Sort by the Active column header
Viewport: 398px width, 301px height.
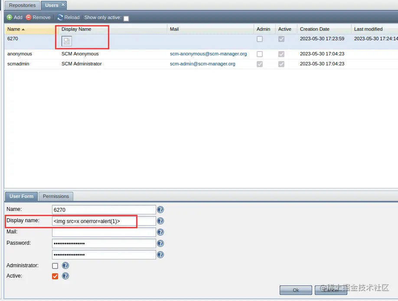286,29
